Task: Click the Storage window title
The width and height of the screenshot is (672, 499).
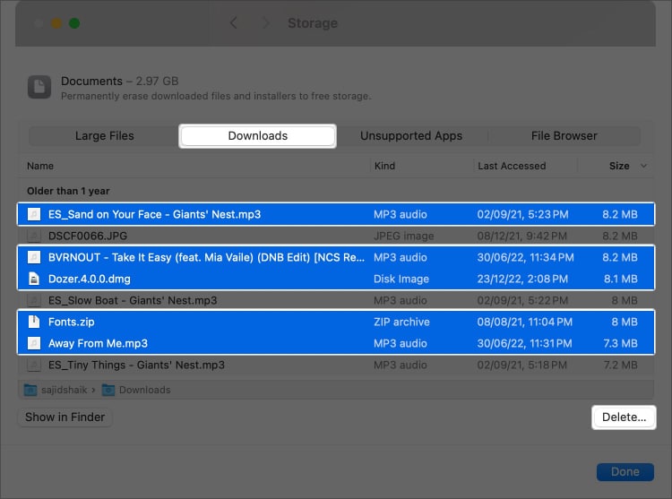Action: (313, 23)
